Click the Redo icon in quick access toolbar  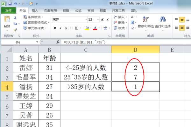(x=23, y=4)
